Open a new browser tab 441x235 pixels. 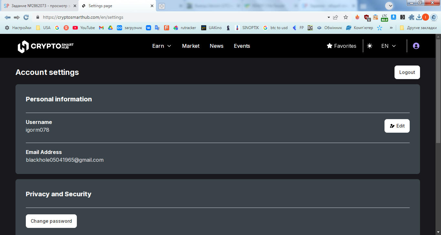pyautogui.click(x=162, y=6)
